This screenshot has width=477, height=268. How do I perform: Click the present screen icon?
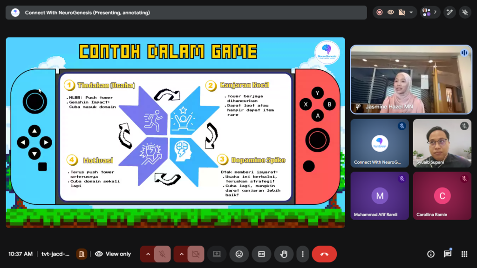pyautogui.click(x=217, y=254)
